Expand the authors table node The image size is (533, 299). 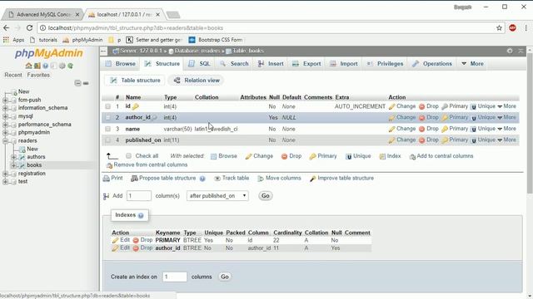[13, 157]
